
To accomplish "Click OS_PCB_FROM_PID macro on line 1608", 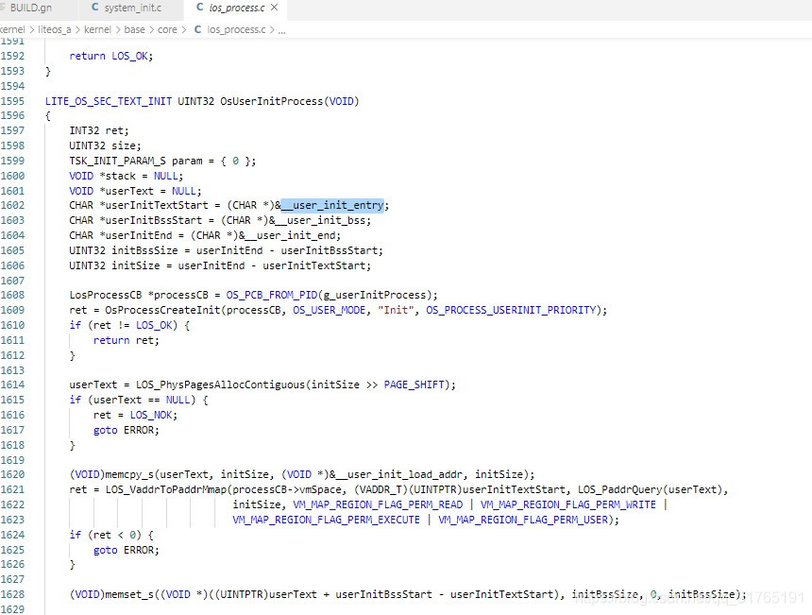I will (272, 295).
